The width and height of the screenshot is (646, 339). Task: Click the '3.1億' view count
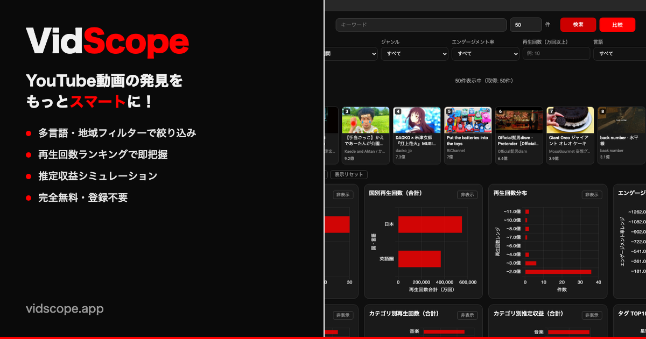(605, 158)
